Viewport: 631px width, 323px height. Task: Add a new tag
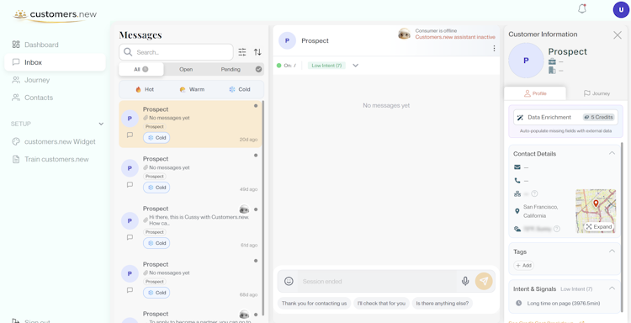pos(523,266)
